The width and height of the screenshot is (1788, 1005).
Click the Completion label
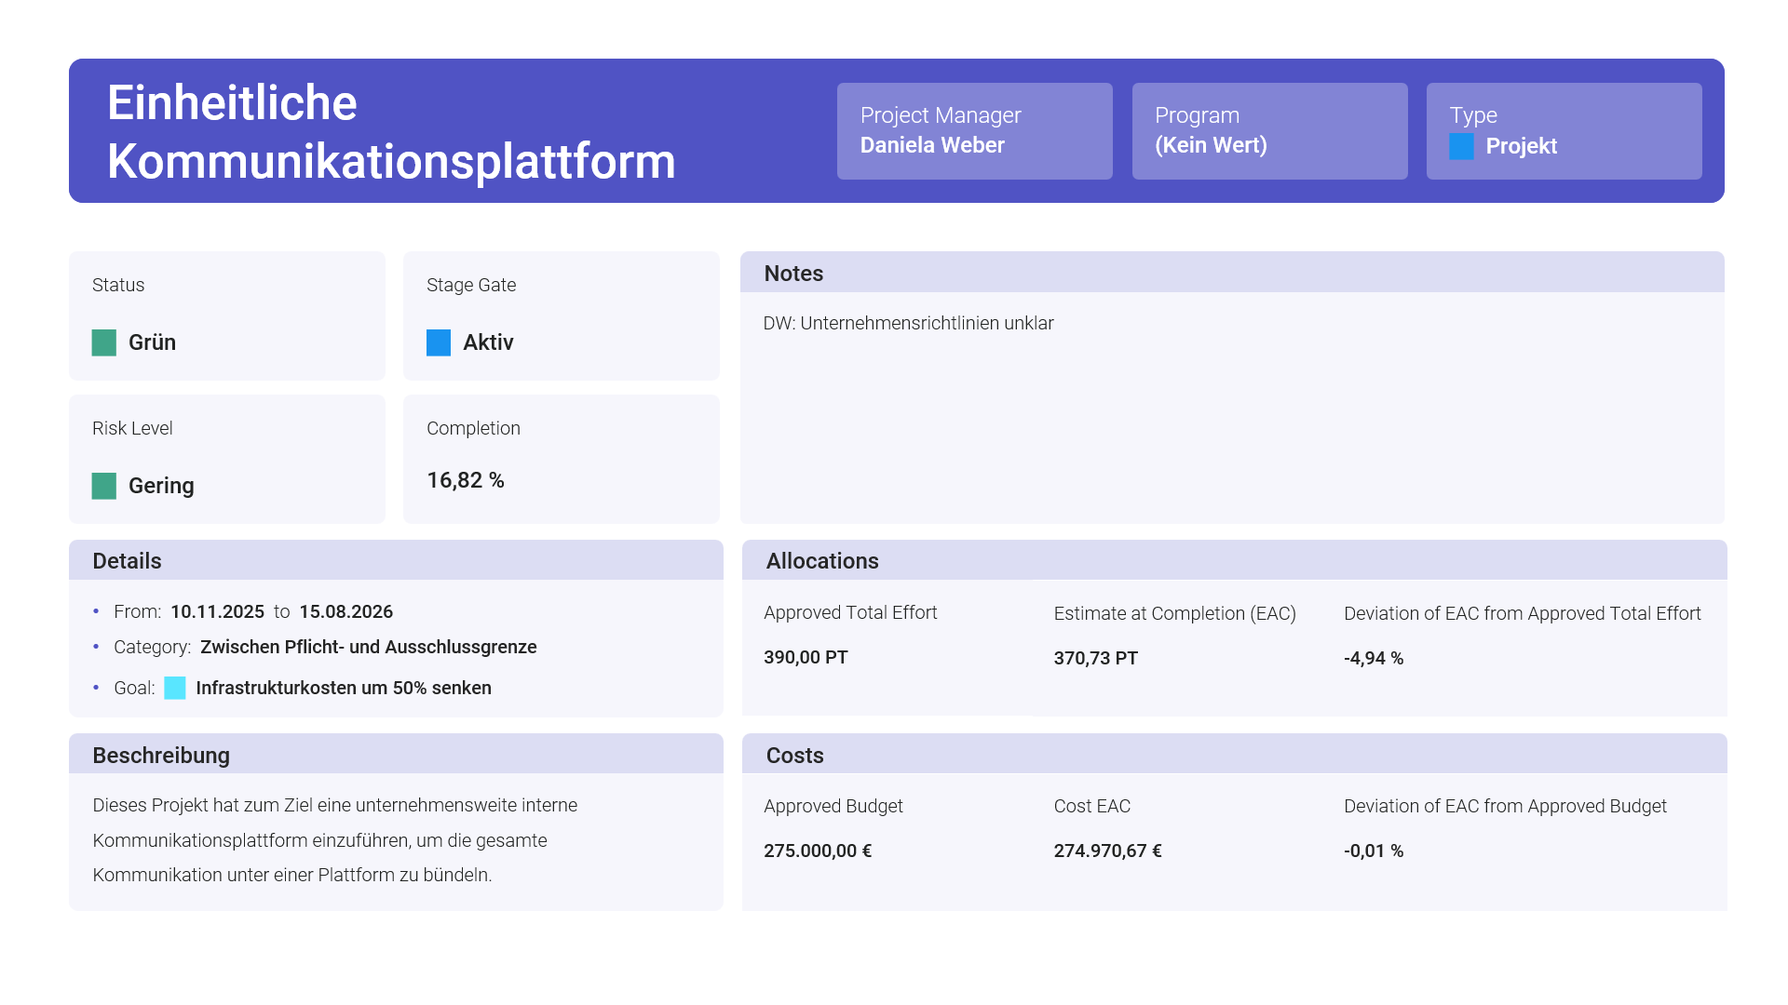click(473, 428)
